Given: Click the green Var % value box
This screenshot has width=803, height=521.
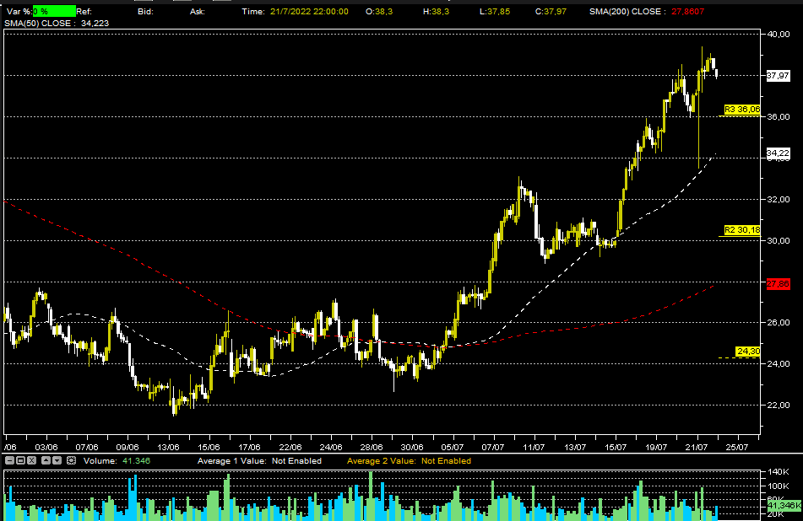Looking at the screenshot, I should pyautogui.click(x=52, y=12).
